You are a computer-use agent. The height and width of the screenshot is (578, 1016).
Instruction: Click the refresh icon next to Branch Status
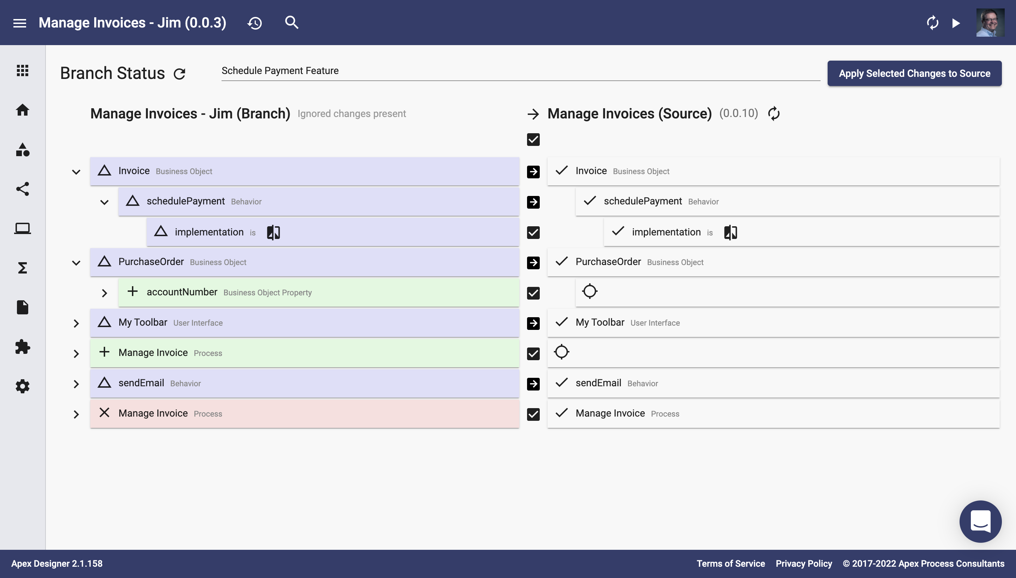180,73
